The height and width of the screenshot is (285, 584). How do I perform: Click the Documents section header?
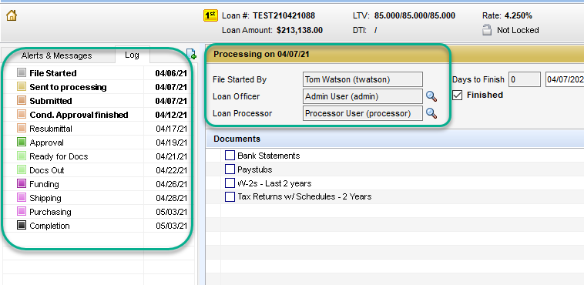[x=394, y=139]
